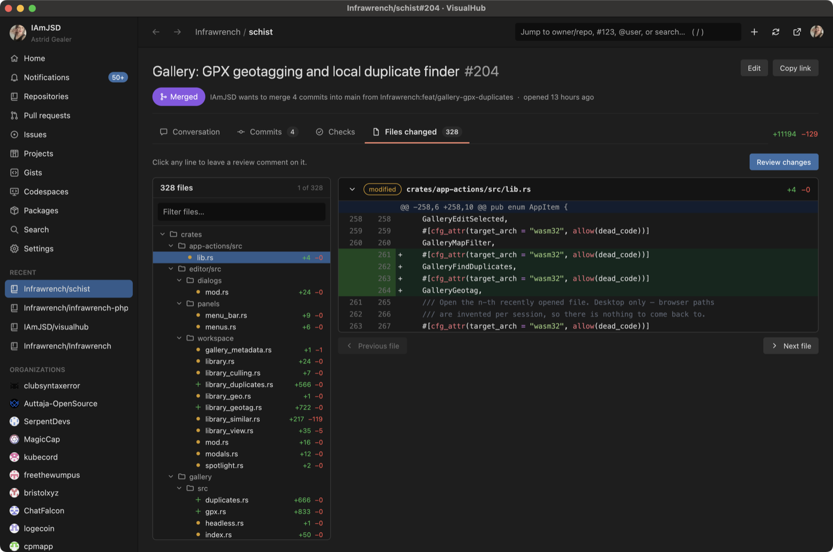Open Infrawrench/infrawrench-php recent repo
The width and height of the screenshot is (833, 552).
(x=69, y=308)
